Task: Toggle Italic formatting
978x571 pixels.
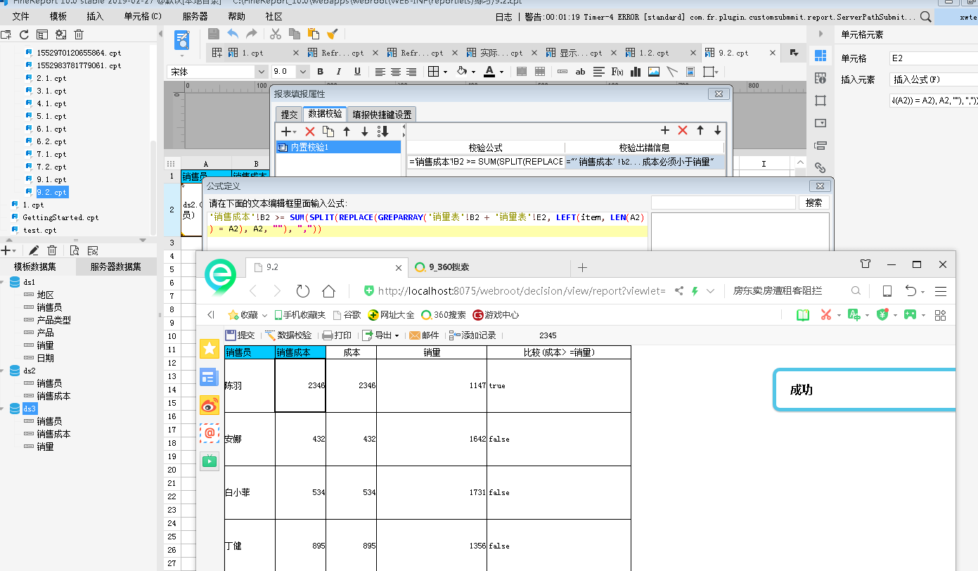Action: coord(338,72)
